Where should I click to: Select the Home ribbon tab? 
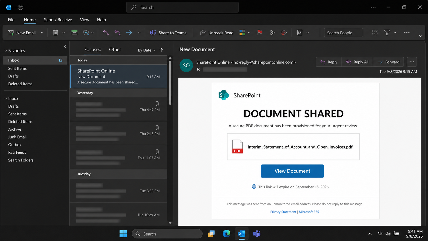pos(30,20)
